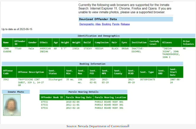Click the Identification and Demographics section heading

point(98,36)
